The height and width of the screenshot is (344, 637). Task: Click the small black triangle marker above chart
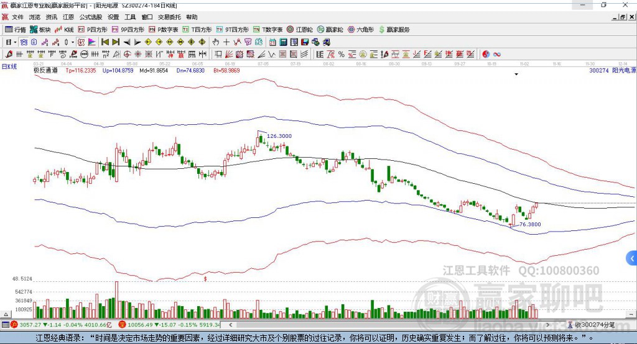click(x=516, y=75)
